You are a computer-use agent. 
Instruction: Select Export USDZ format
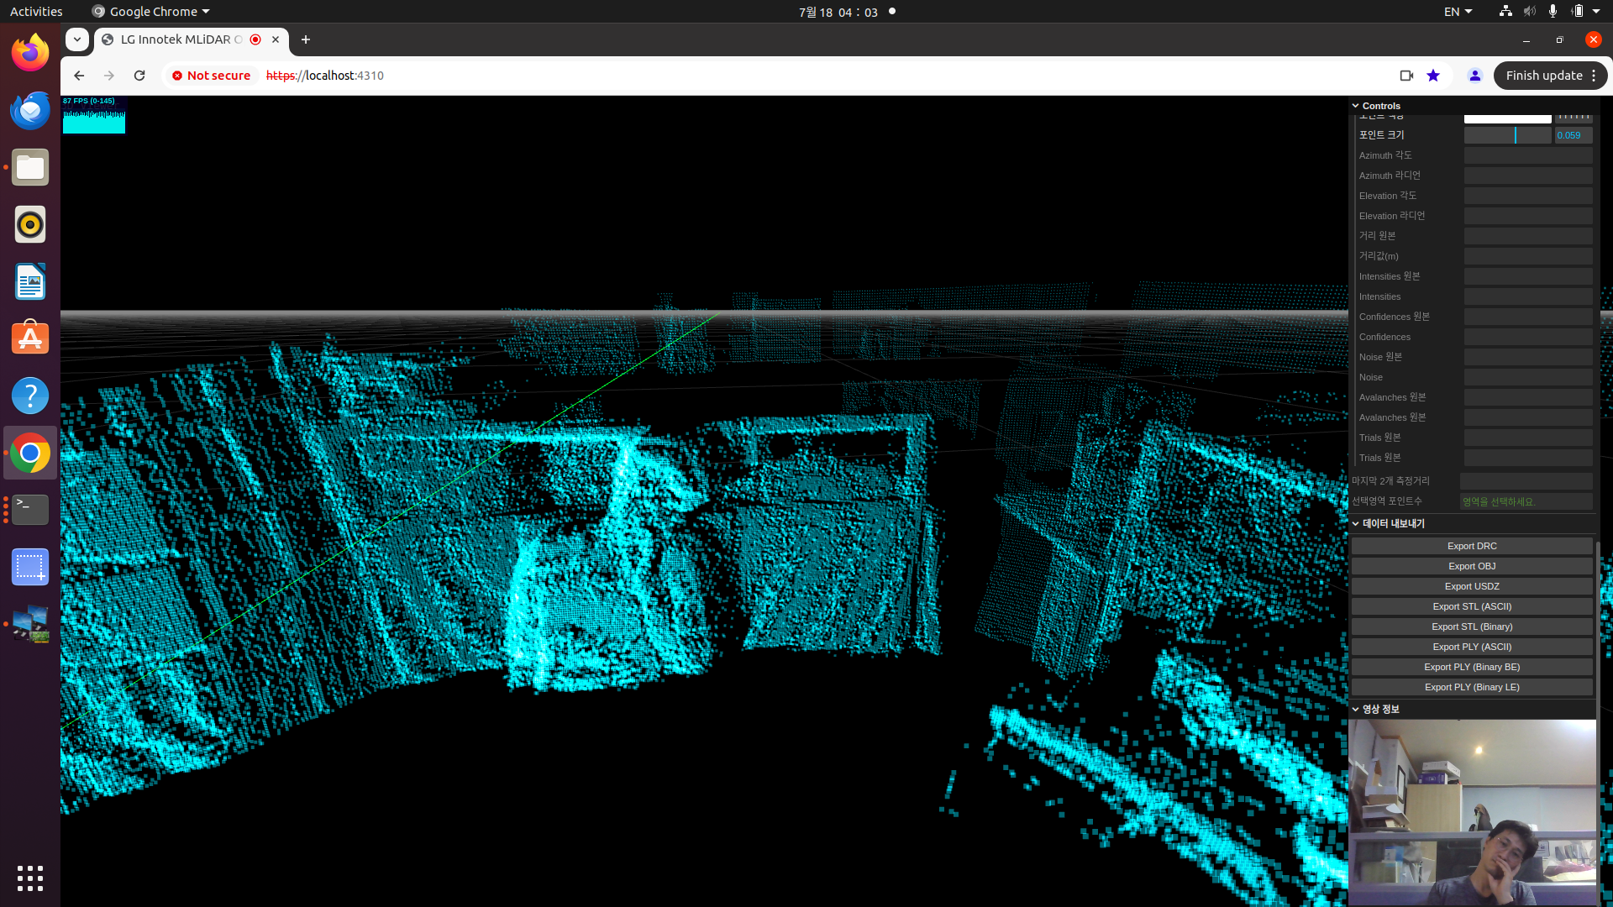(x=1471, y=586)
